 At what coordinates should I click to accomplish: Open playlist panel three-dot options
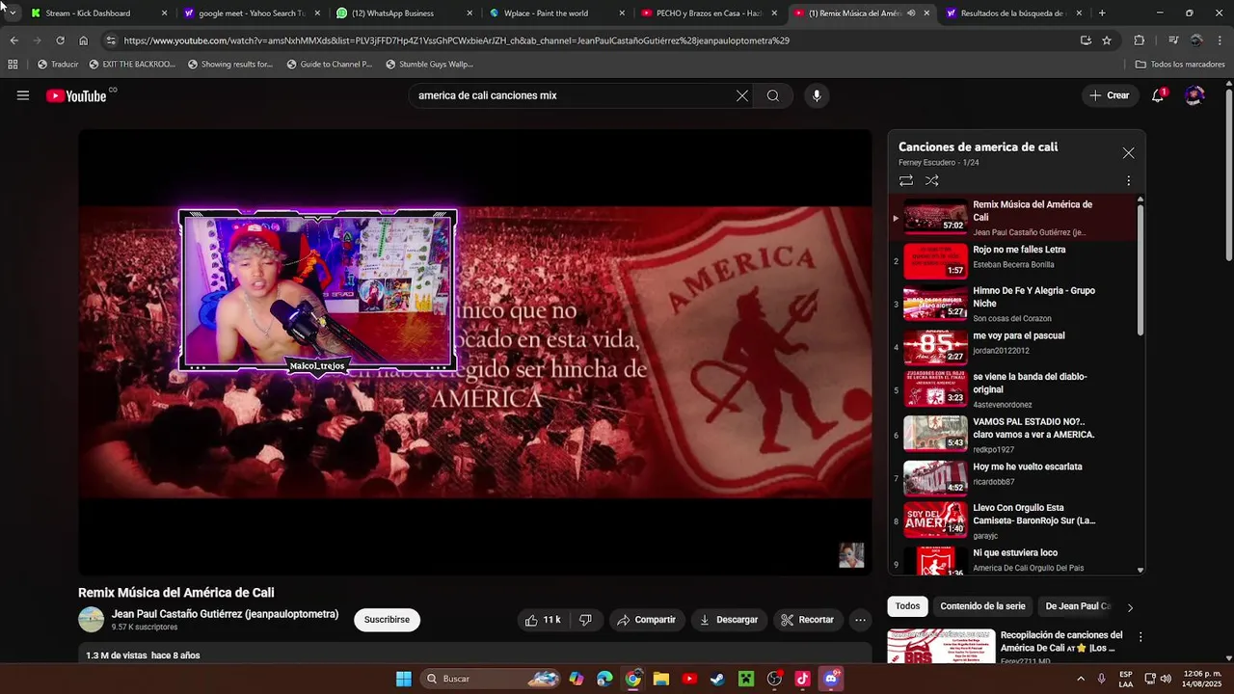[x=1128, y=180]
